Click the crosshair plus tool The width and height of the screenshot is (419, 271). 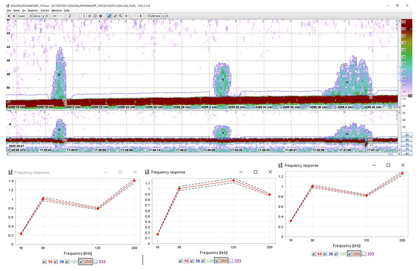point(126,16)
